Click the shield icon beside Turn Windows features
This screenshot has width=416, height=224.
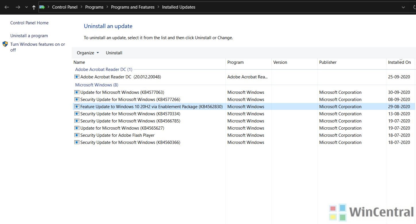pos(5,44)
